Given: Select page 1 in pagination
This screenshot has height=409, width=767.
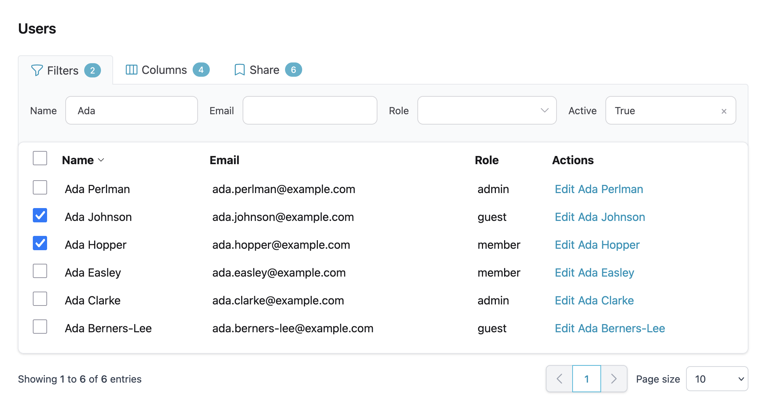Looking at the screenshot, I should (x=587, y=379).
